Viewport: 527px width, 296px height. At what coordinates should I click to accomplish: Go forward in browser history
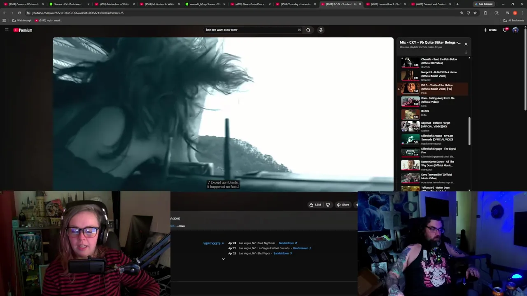coord(12,13)
